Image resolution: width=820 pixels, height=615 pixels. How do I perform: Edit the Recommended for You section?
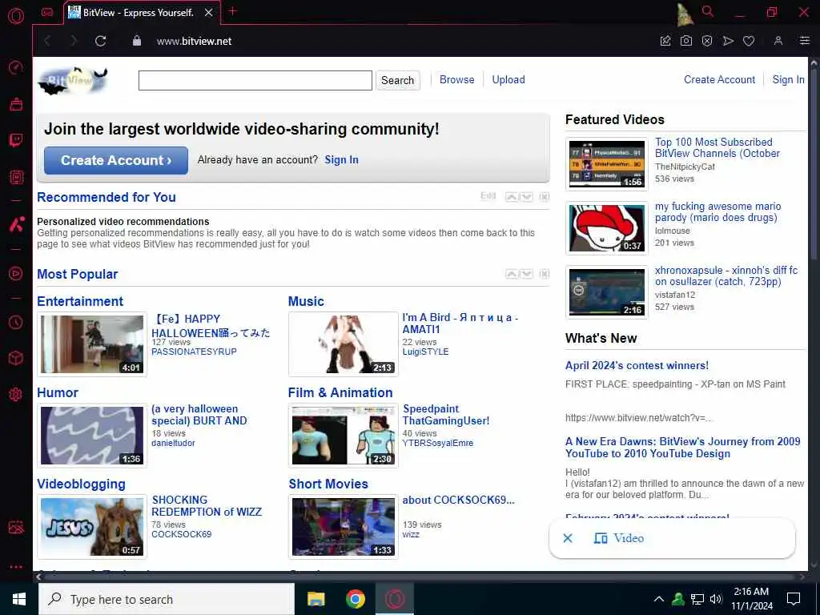pyautogui.click(x=488, y=196)
